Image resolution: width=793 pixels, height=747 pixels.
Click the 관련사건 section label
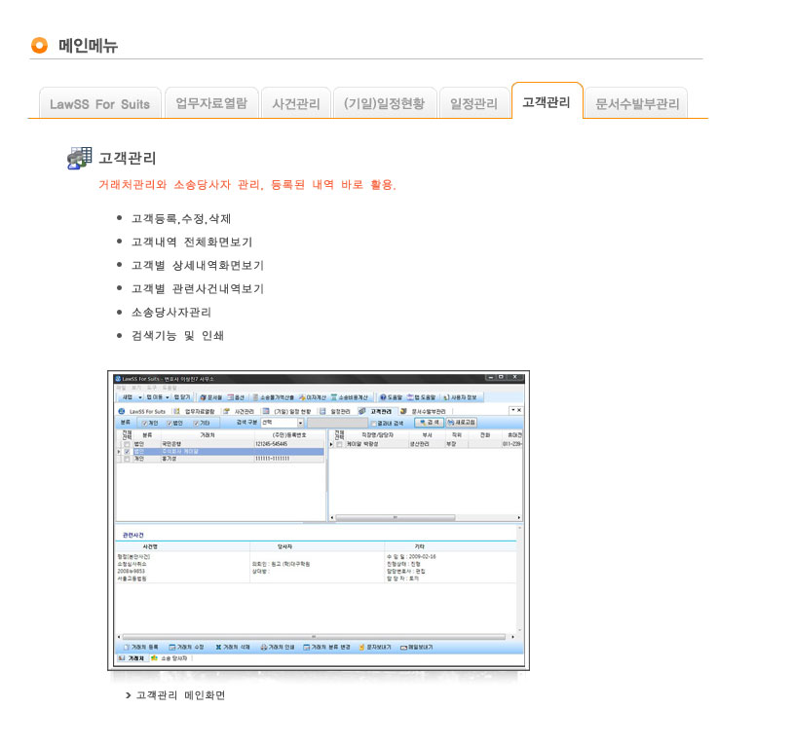tap(133, 535)
